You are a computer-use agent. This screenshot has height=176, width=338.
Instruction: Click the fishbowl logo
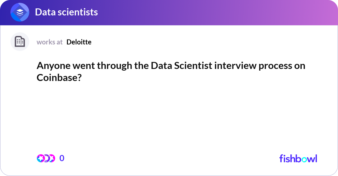(x=298, y=158)
